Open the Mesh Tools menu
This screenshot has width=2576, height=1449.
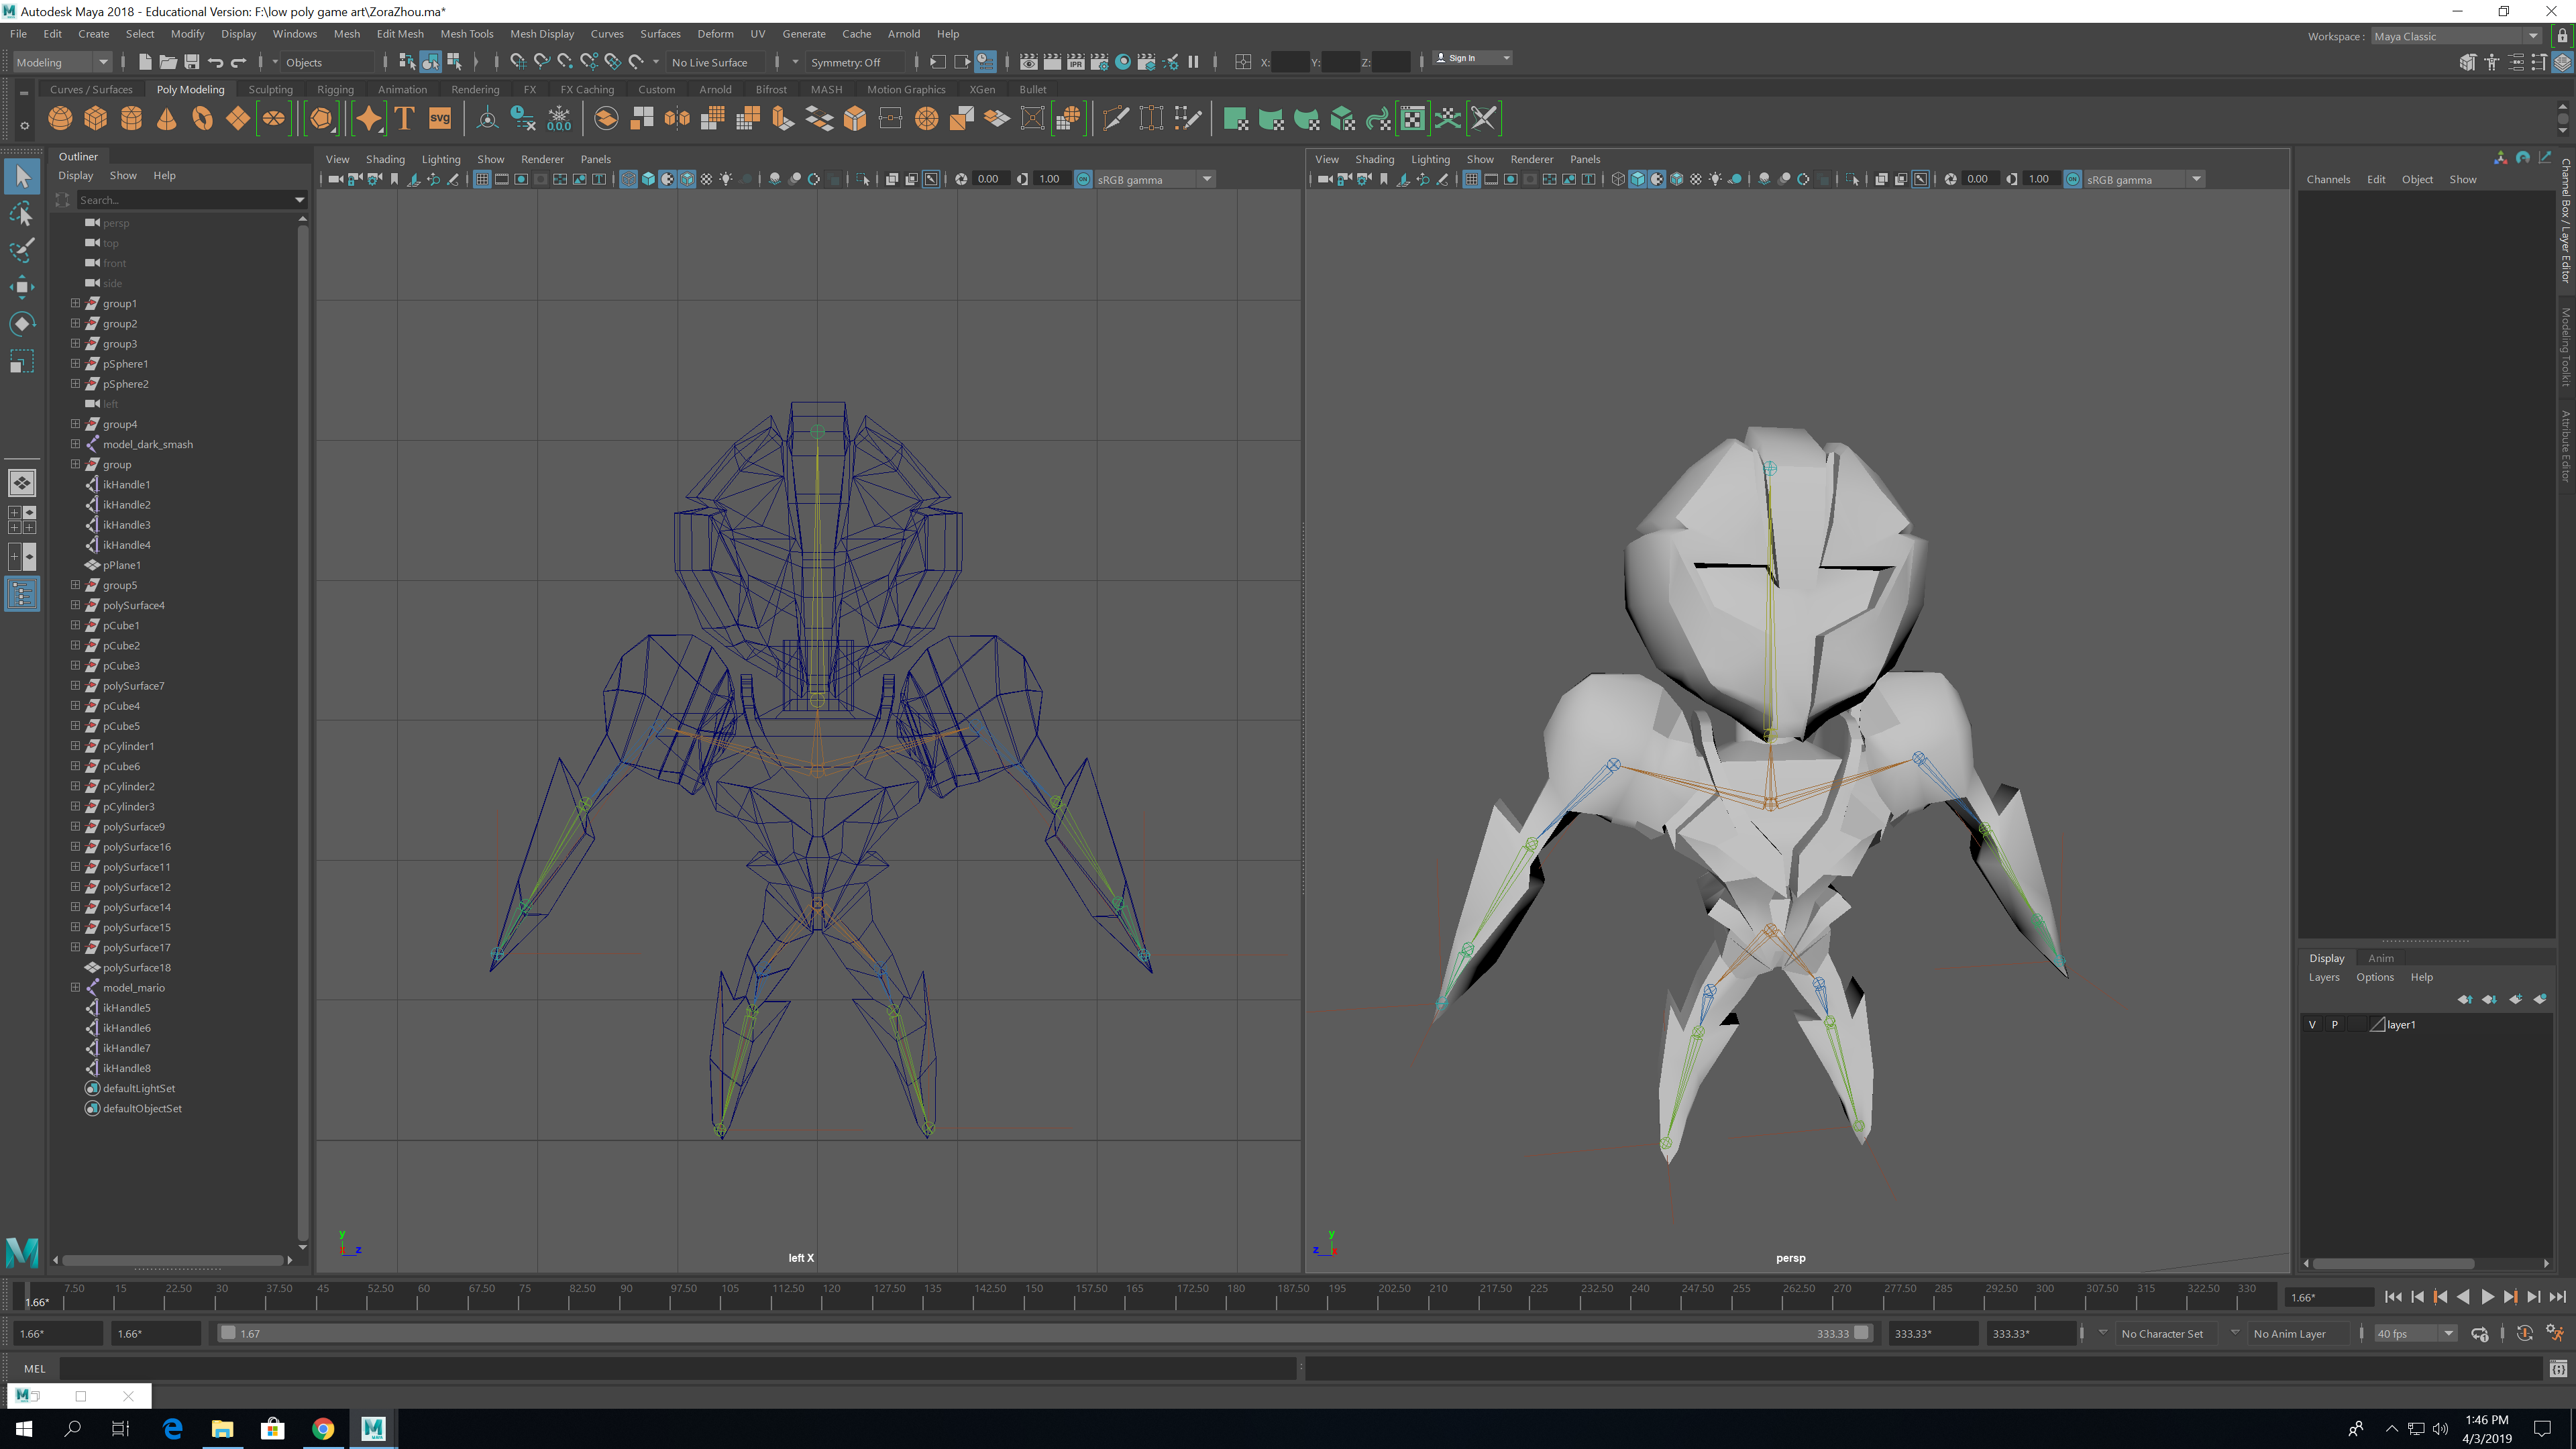(466, 34)
